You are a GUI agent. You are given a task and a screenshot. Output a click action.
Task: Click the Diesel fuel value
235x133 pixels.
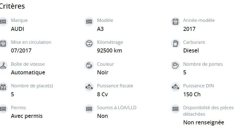191,51
